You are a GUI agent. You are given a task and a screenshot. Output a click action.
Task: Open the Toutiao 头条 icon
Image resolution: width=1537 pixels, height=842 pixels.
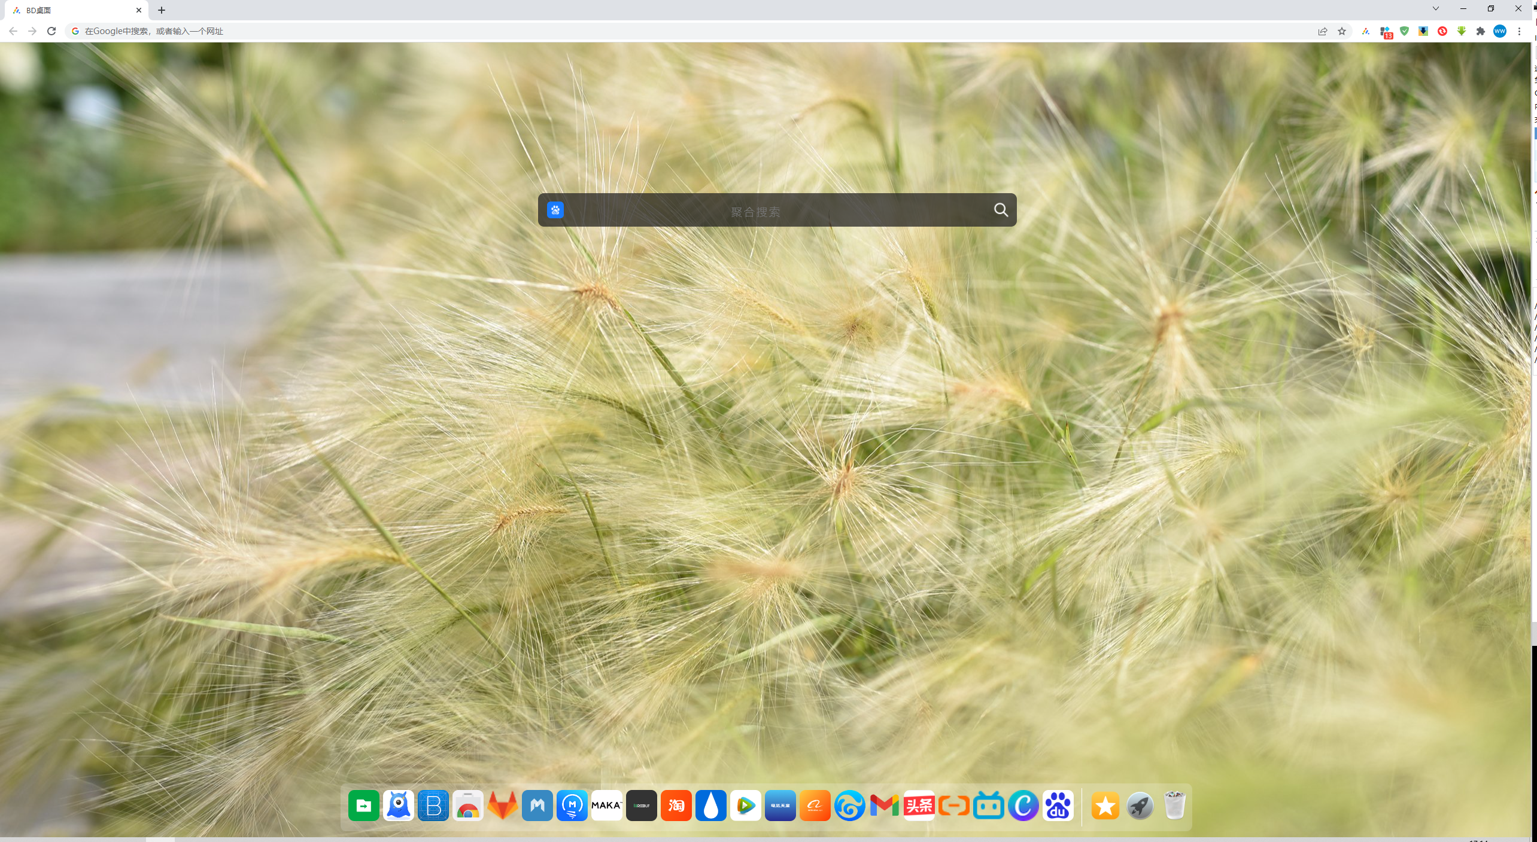[919, 806]
